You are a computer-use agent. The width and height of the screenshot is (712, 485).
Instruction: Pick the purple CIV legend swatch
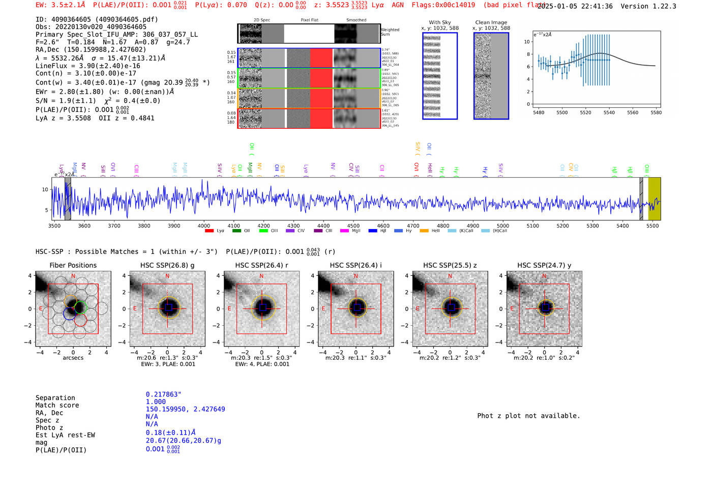tap(290, 231)
